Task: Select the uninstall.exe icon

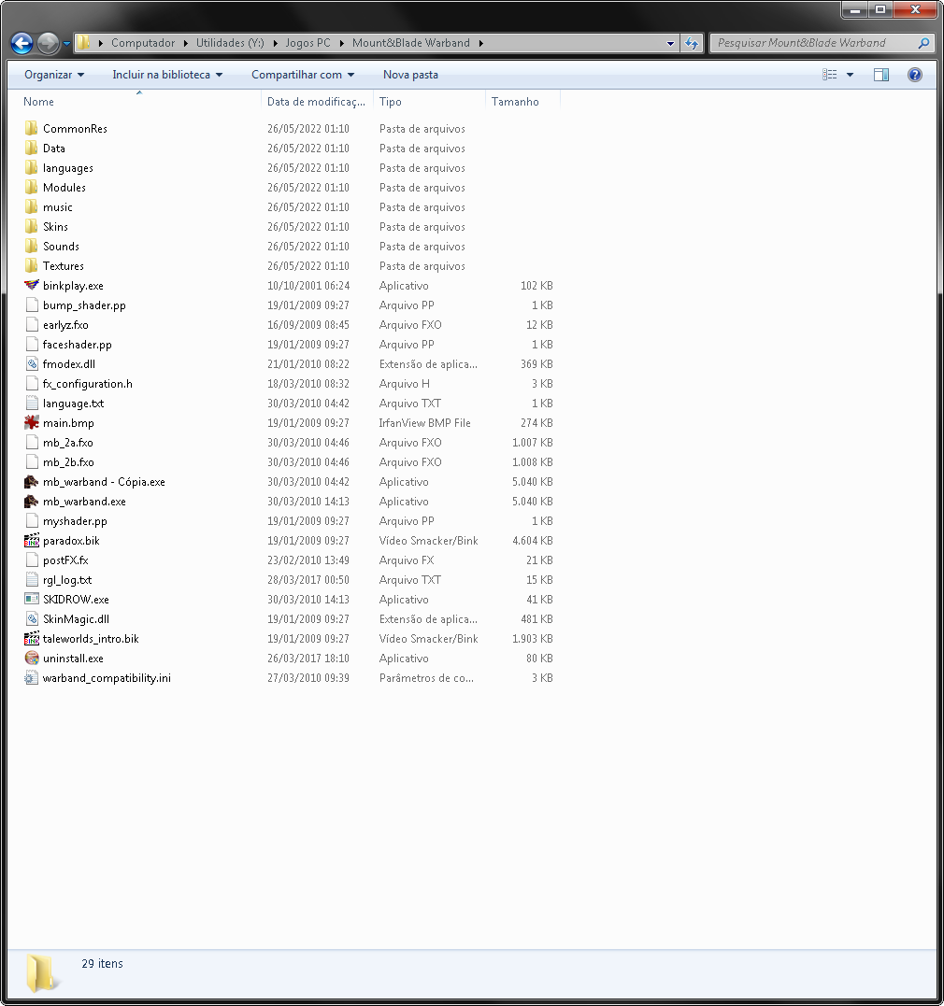Action: pyautogui.click(x=32, y=659)
